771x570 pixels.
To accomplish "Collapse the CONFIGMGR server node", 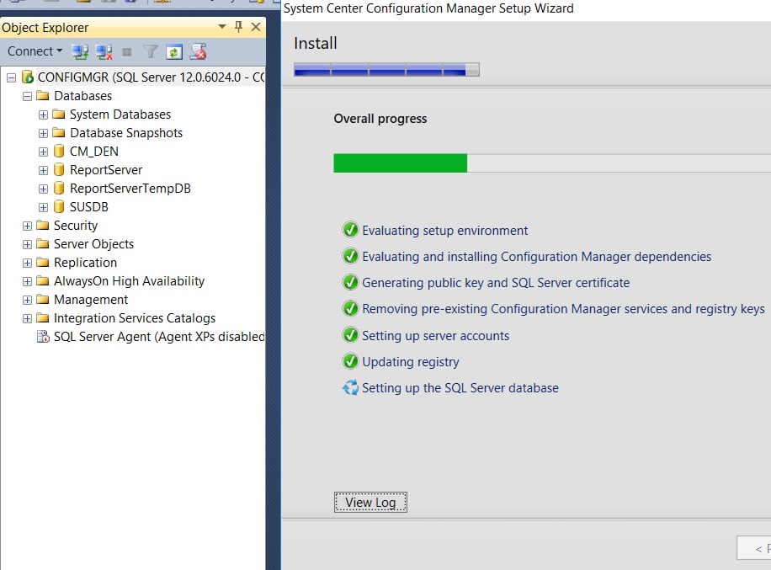I will pyautogui.click(x=11, y=77).
